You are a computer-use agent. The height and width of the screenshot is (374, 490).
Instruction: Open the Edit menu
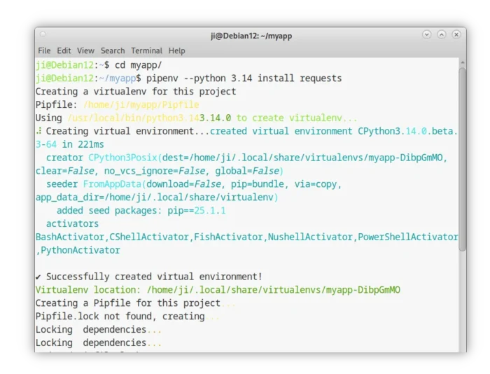[x=64, y=50]
